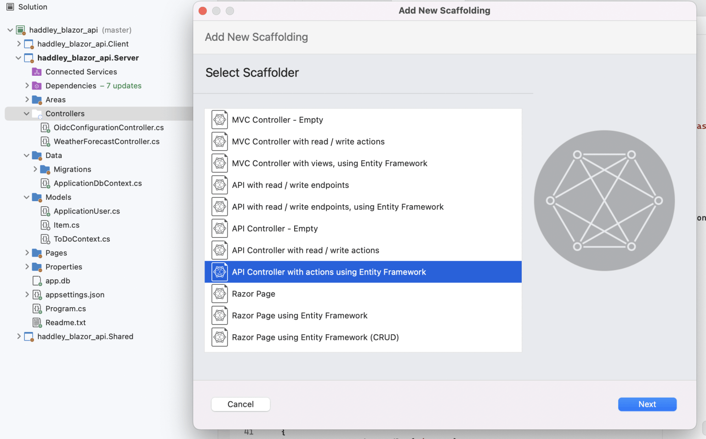The height and width of the screenshot is (439, 706).
Task: Click the WeatherForecastController.cs file icon
Action: point(45,141)
